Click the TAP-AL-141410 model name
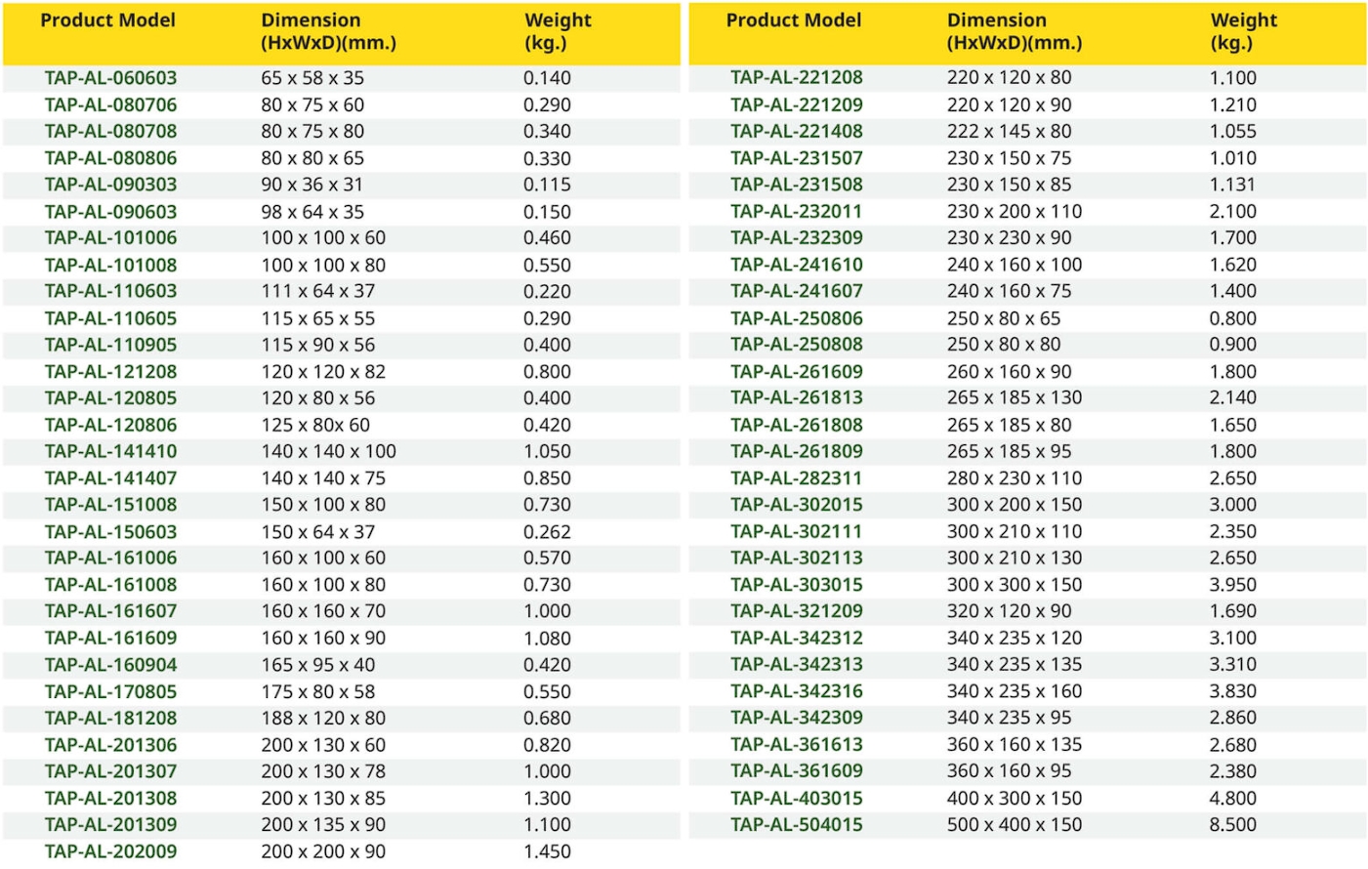This screenshot has height=869, width=1368. pyautogui.click(x=110, y=451)
